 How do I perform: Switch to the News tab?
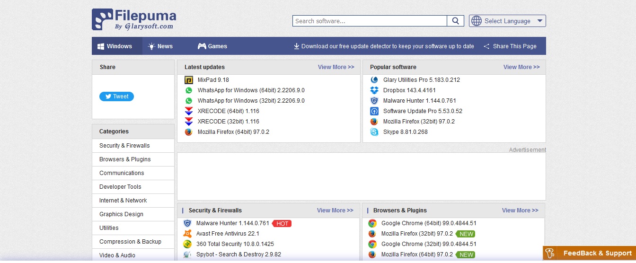tap(160, 46)
